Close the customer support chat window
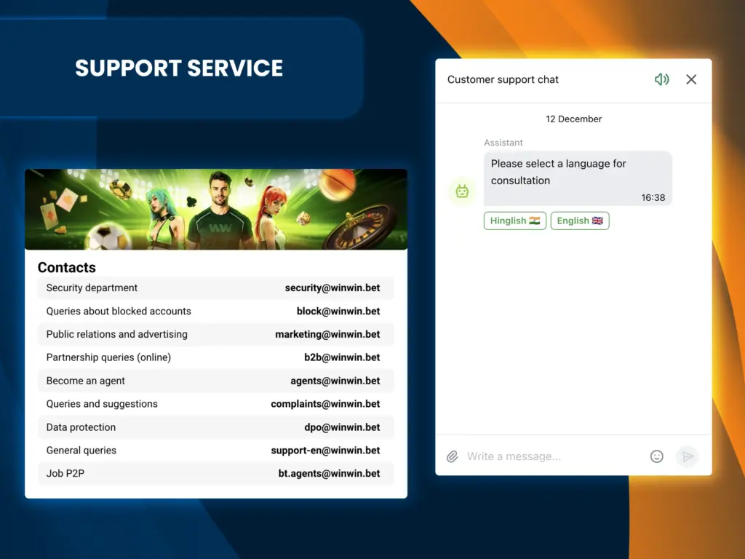745x559 pixels. (x=691, y=79)
